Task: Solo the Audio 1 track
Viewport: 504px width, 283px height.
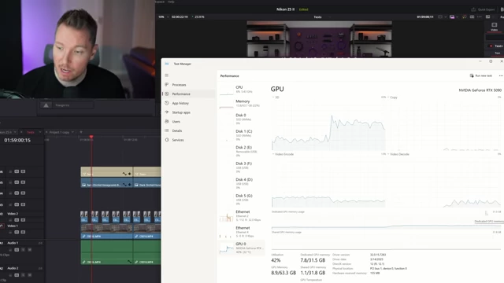Action: coord(23,250)
